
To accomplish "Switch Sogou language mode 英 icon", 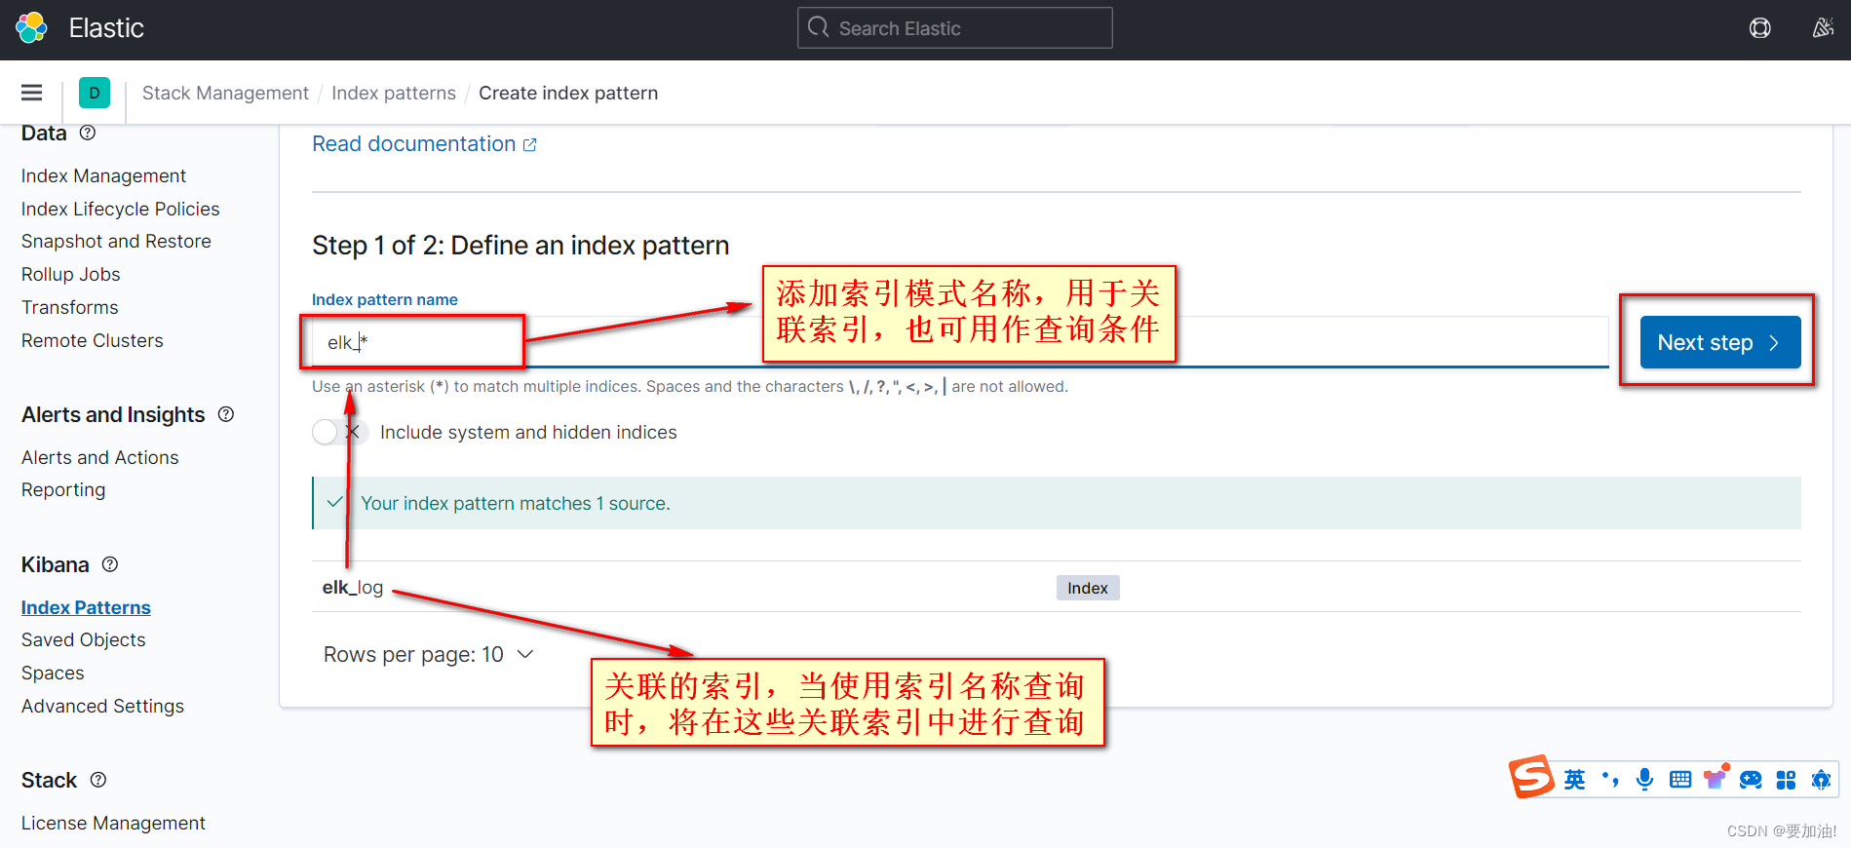I will tap(1574, 779).
